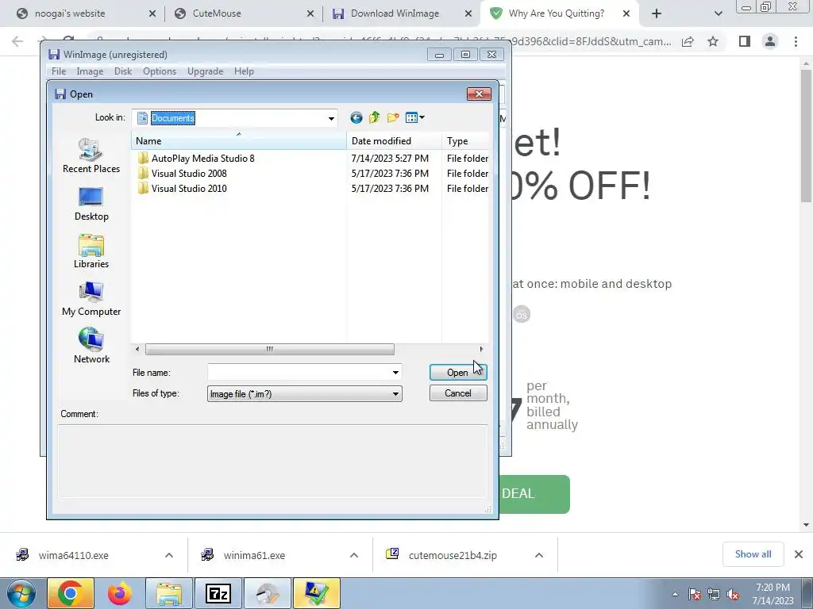Viewport: 813px width, 609px height.
Task: Open downloaded winima61.exe file
Action: pos(254,555)
